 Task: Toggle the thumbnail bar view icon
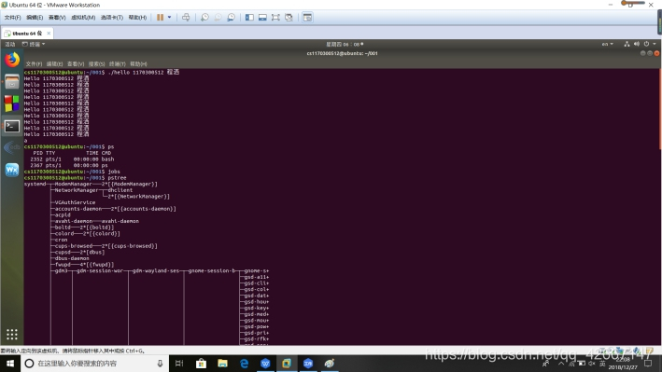point(262,18)
